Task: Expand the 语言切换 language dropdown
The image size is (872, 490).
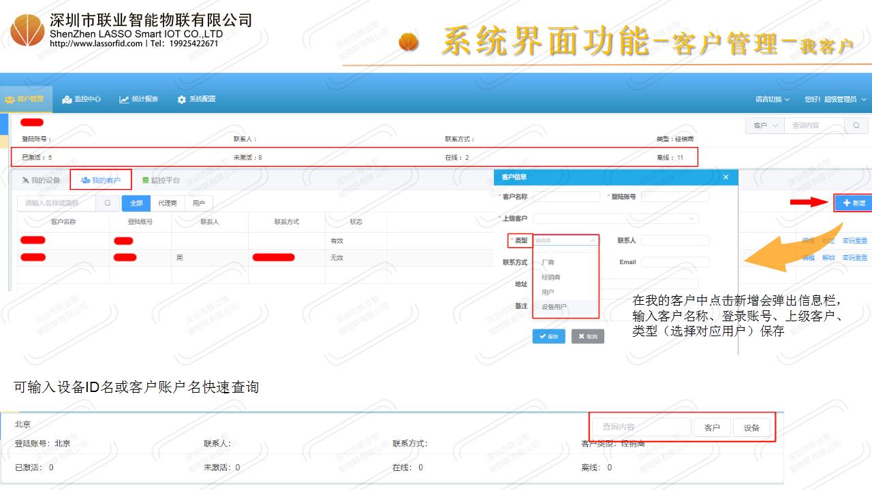Action: (x=773, y=99)
